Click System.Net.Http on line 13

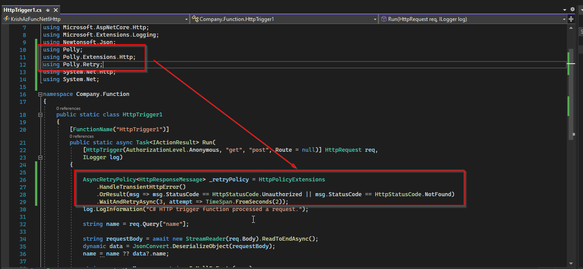(88, 72)
